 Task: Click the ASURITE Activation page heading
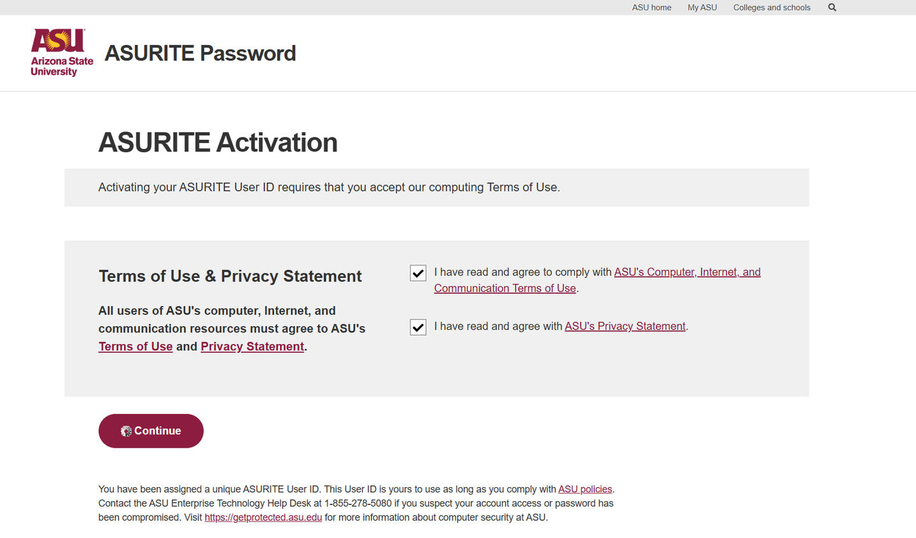coord(218,142)
